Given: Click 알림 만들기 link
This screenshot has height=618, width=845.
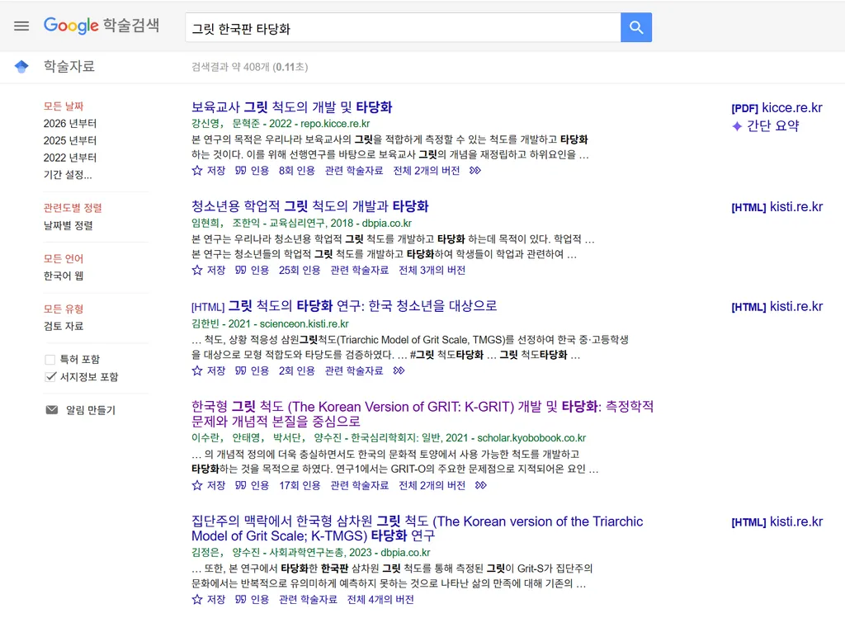Looking at the screenshot, I should point(91,410).
